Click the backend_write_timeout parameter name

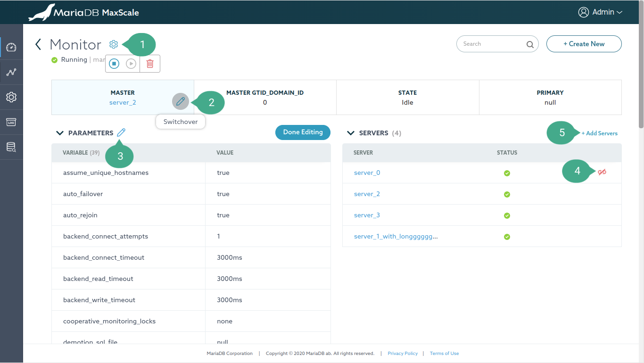pyautogui.click(x=99, y=300)
